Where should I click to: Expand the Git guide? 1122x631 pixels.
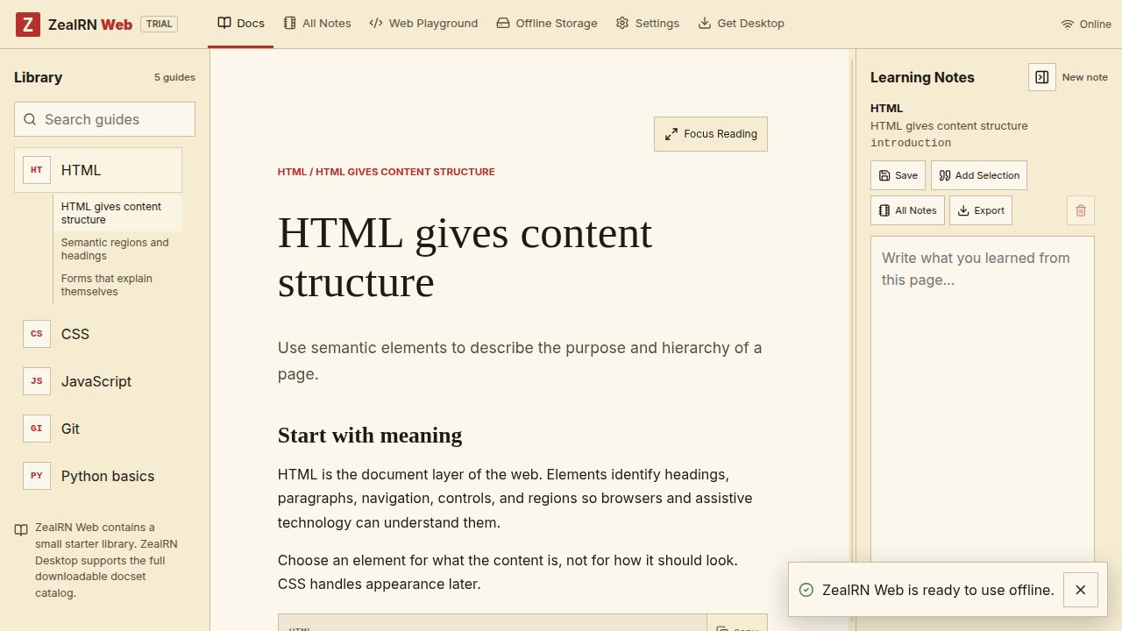click(98, 429)
